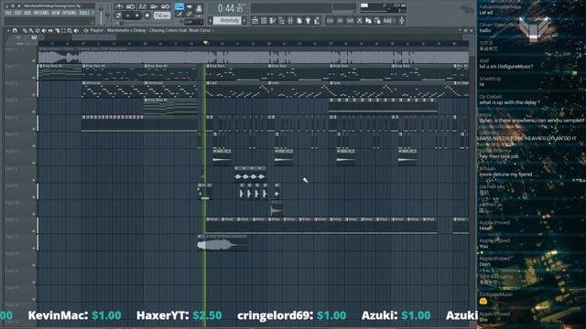Mute Track 5 with its green dot
This screenshot has width=586, height=329.
pos(34,129)
